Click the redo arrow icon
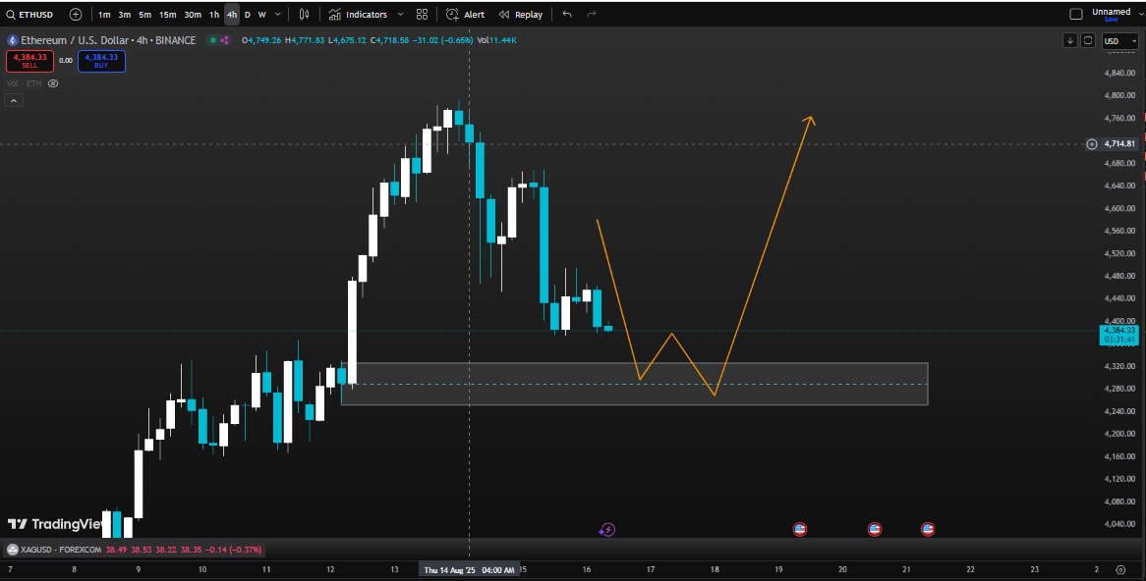 tap(592, 15)
